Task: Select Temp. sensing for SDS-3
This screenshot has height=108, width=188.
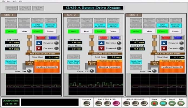Action: (176, 31)
